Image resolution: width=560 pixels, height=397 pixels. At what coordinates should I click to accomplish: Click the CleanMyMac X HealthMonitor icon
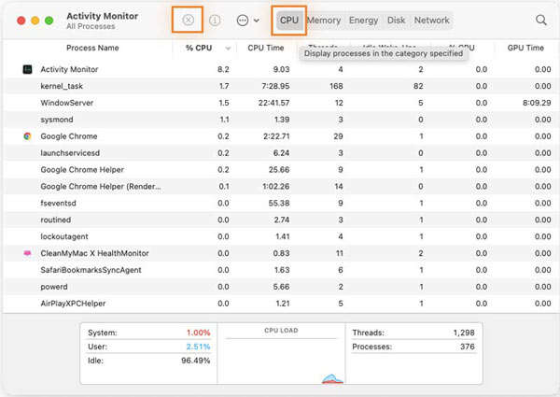click(x=27, y=253)
